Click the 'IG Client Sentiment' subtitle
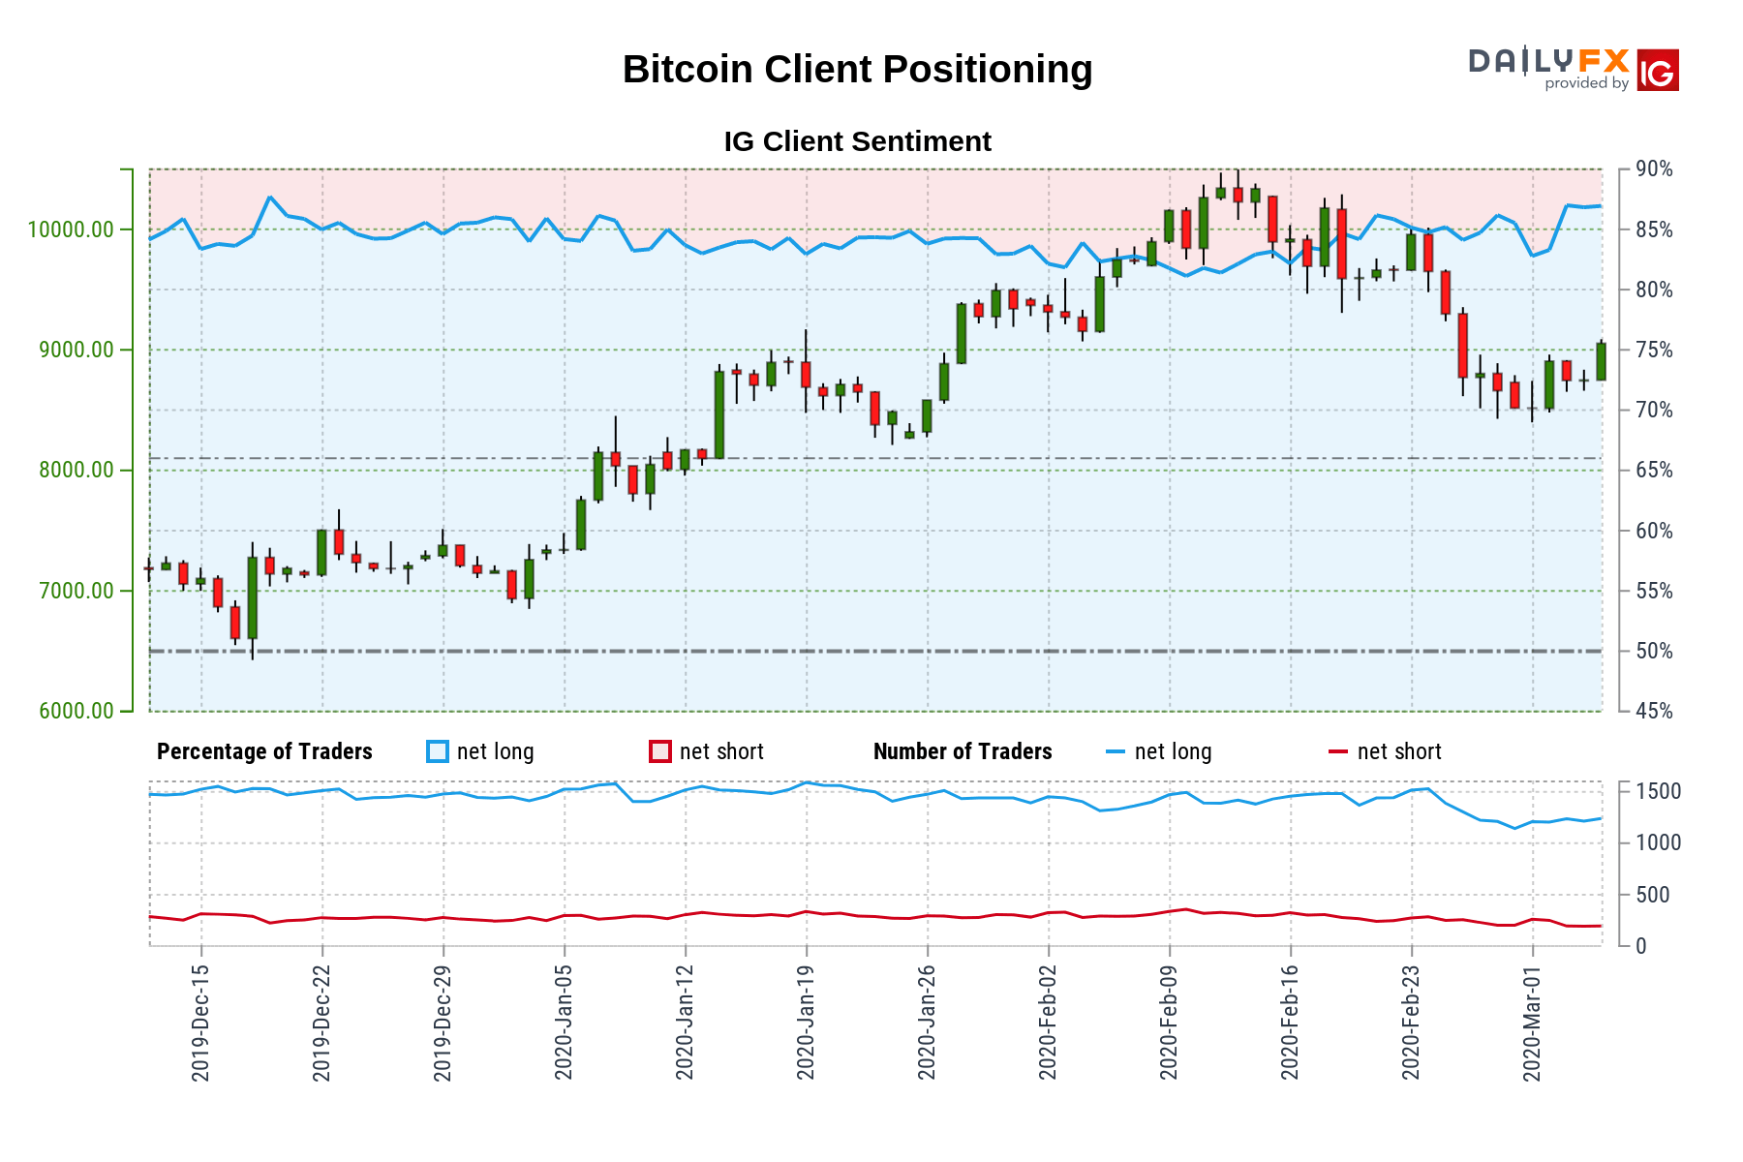The height and width of the screenshot is (1162, 1743). click(x=858, y=141)
